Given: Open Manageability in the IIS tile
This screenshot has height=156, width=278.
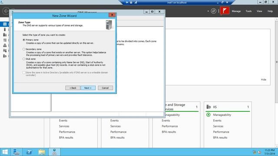Looking at the screenshot, I should point(222,115).
